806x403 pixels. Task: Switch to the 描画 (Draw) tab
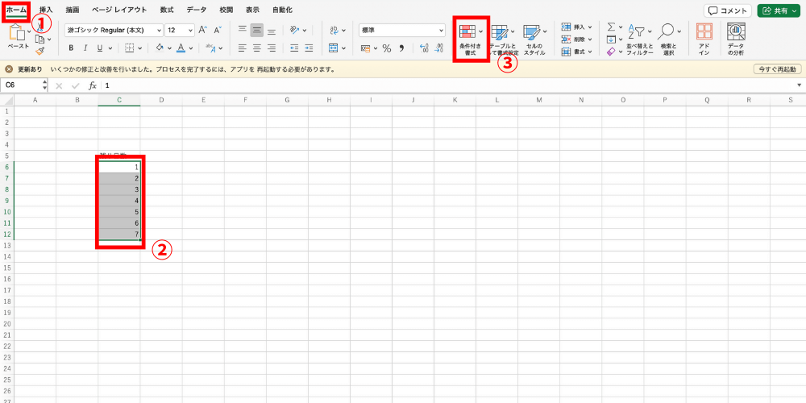tap(73, 10)
